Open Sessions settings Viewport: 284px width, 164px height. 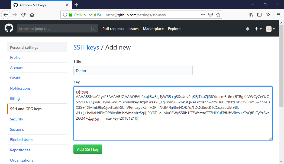pos(37,129)
